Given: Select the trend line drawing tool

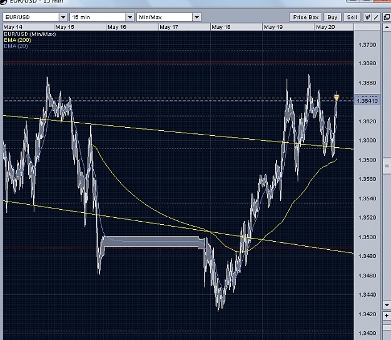Looking at the screenshot, I should [376, 17].
